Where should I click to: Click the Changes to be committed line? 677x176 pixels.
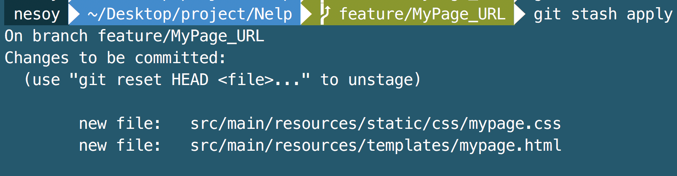[115, 58]
